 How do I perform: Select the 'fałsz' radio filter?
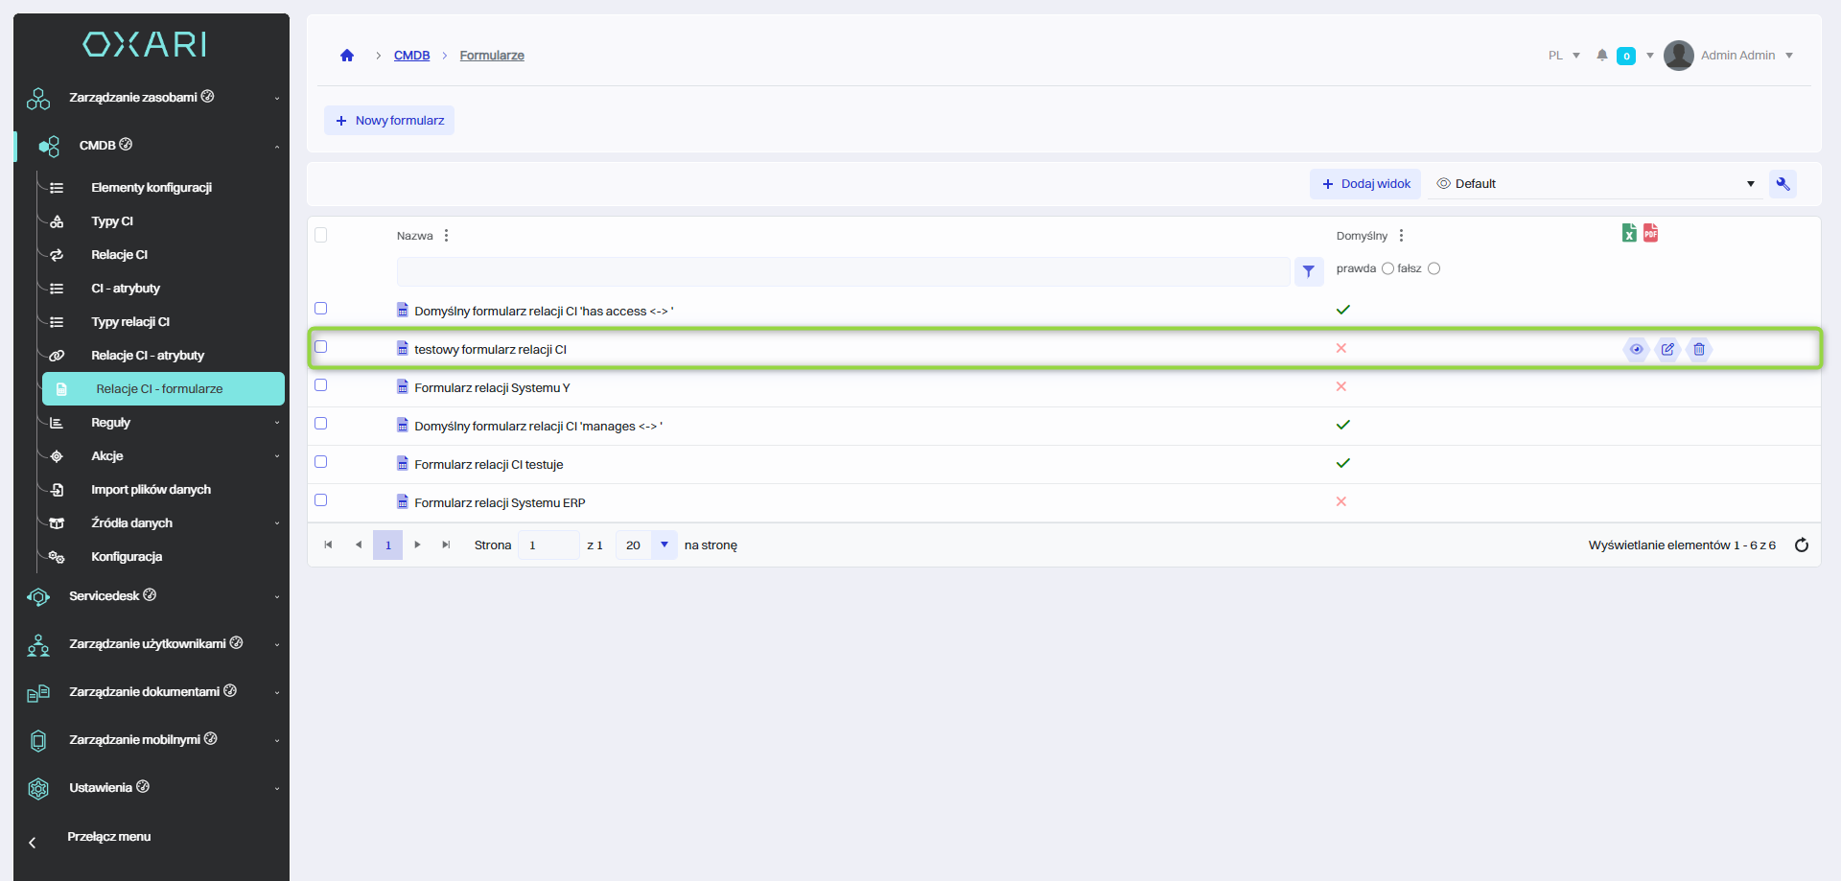[1433, 268]
